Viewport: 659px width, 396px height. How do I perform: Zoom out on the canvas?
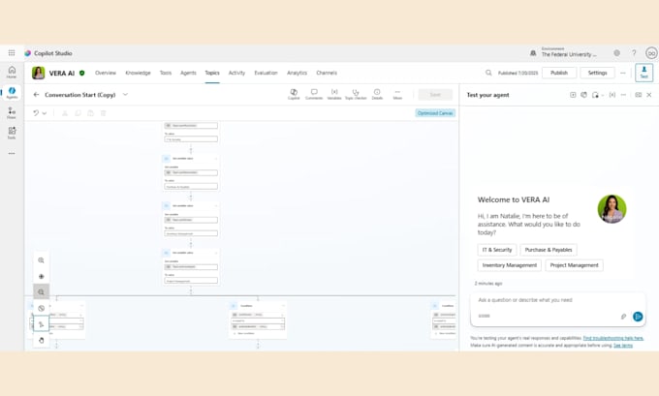[x=41, y=291]
